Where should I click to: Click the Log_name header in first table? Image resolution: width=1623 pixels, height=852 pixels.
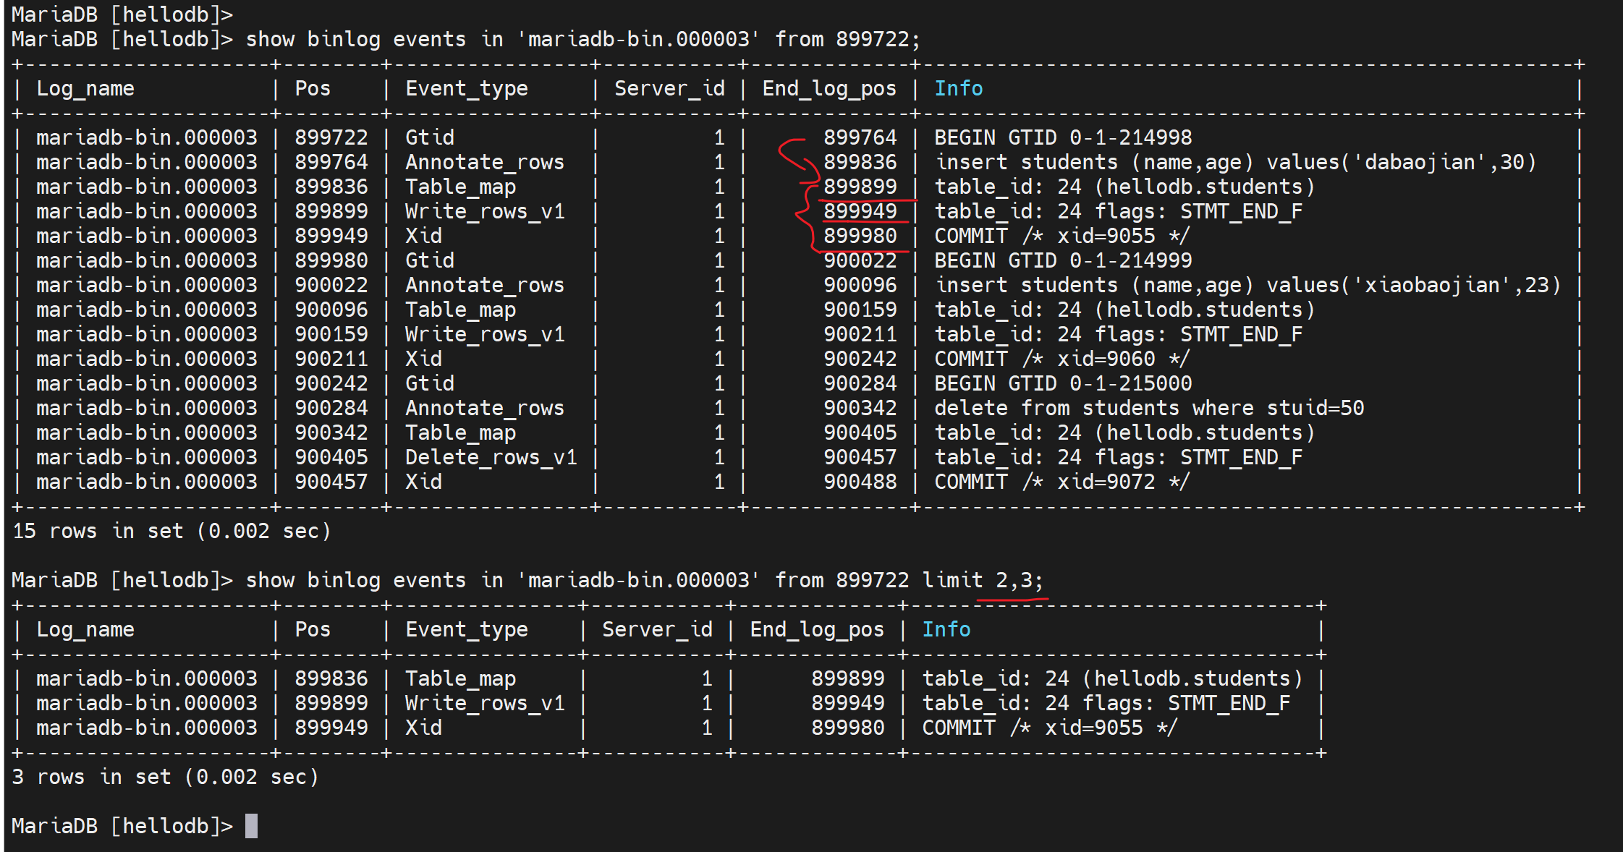point(85,88)
